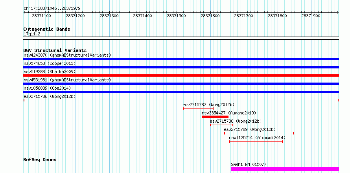The height and width of the screenshot is (173, 350).
Task: Click the blue bar for nsv4243070
Action: (181, 59)
